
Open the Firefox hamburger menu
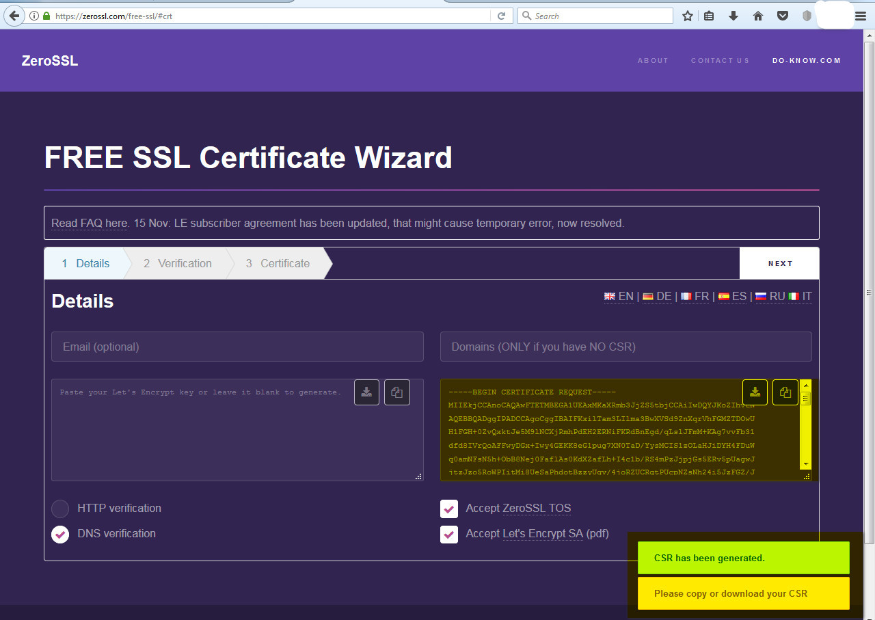coord(860,16)
